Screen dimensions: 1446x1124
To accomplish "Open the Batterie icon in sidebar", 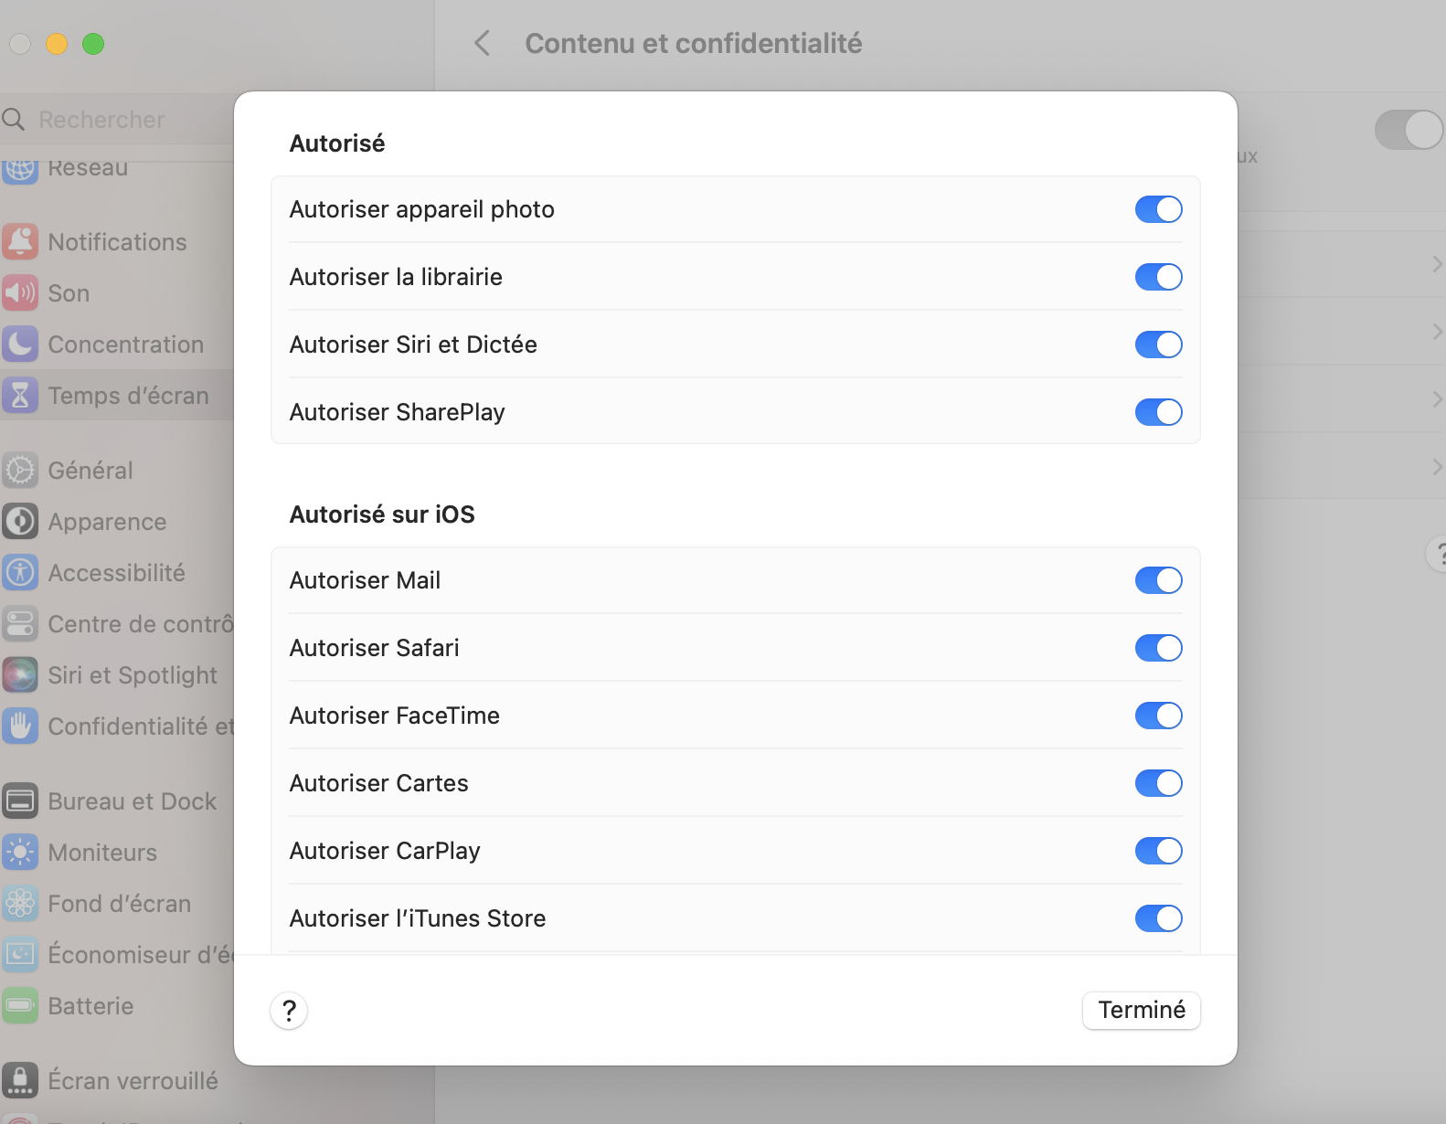I will point(20,1005).
